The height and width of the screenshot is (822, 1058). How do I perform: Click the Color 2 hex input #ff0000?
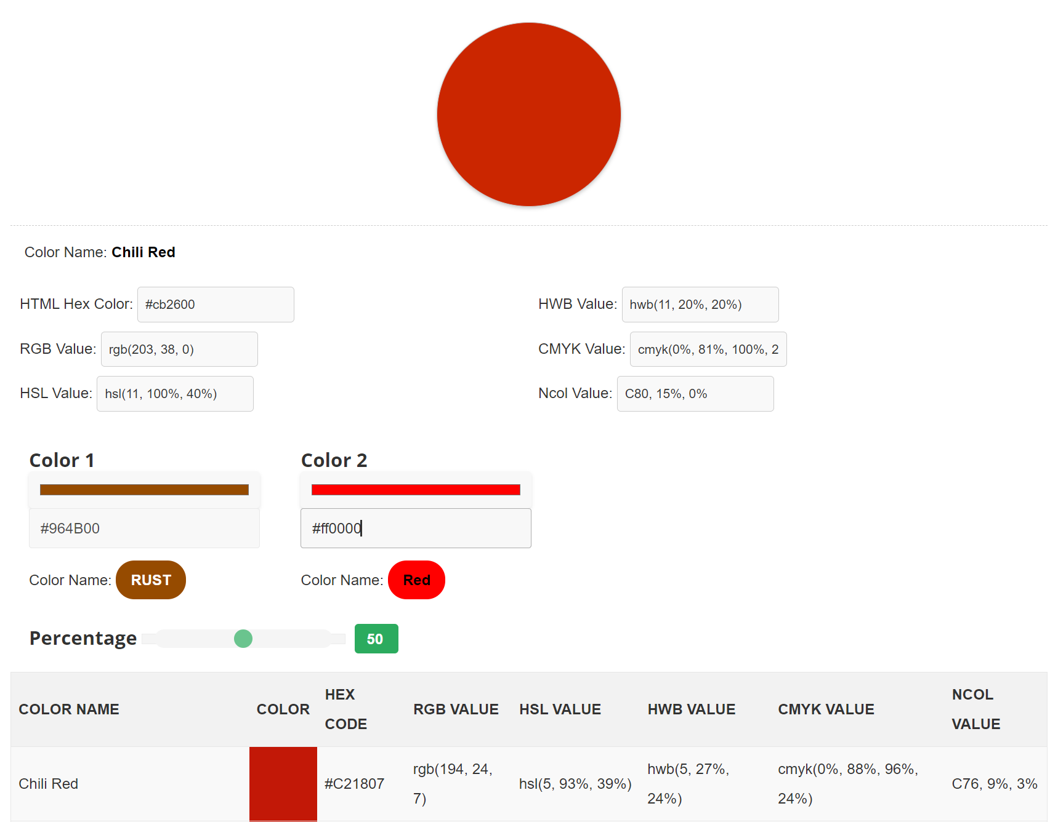[416, 529]
